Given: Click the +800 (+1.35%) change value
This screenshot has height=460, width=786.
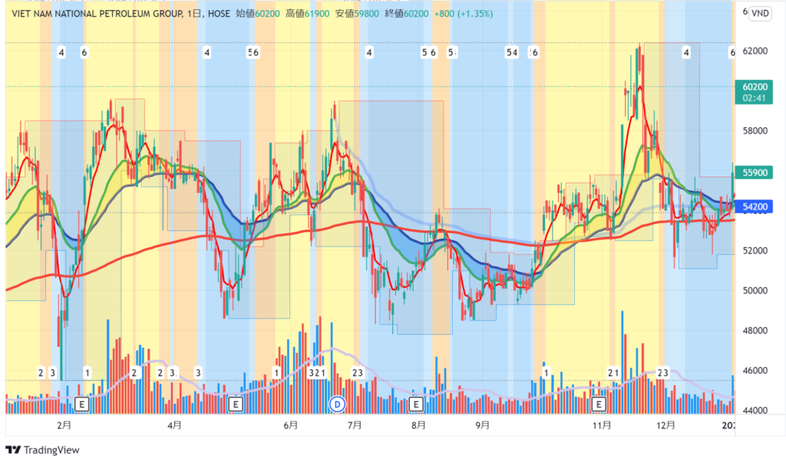Looking at the screenshot, I should click(x=463, y=14).
